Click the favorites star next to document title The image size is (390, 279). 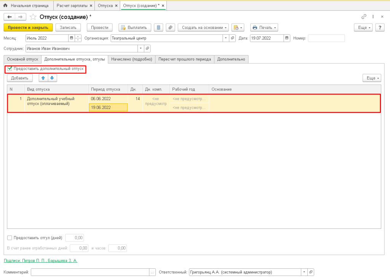click(x=33, y=17)
